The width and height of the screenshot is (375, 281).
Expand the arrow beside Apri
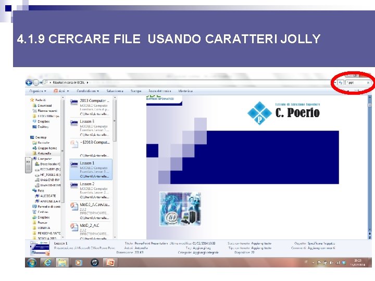[68, 91]
